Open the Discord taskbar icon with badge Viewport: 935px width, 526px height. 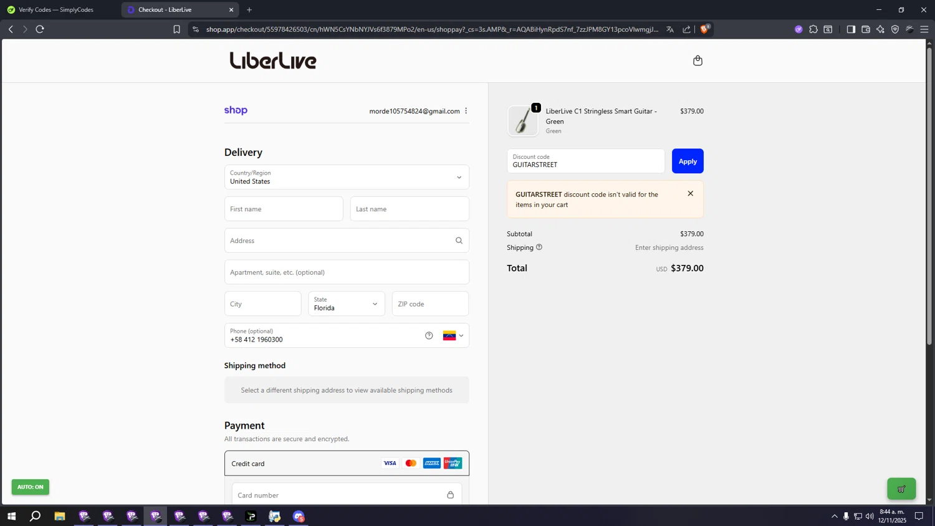299,516
